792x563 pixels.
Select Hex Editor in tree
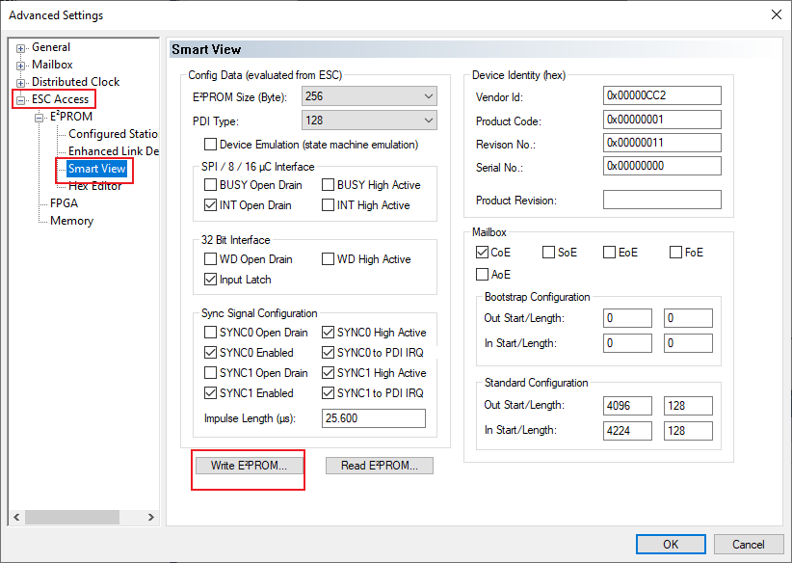(94, 186)
